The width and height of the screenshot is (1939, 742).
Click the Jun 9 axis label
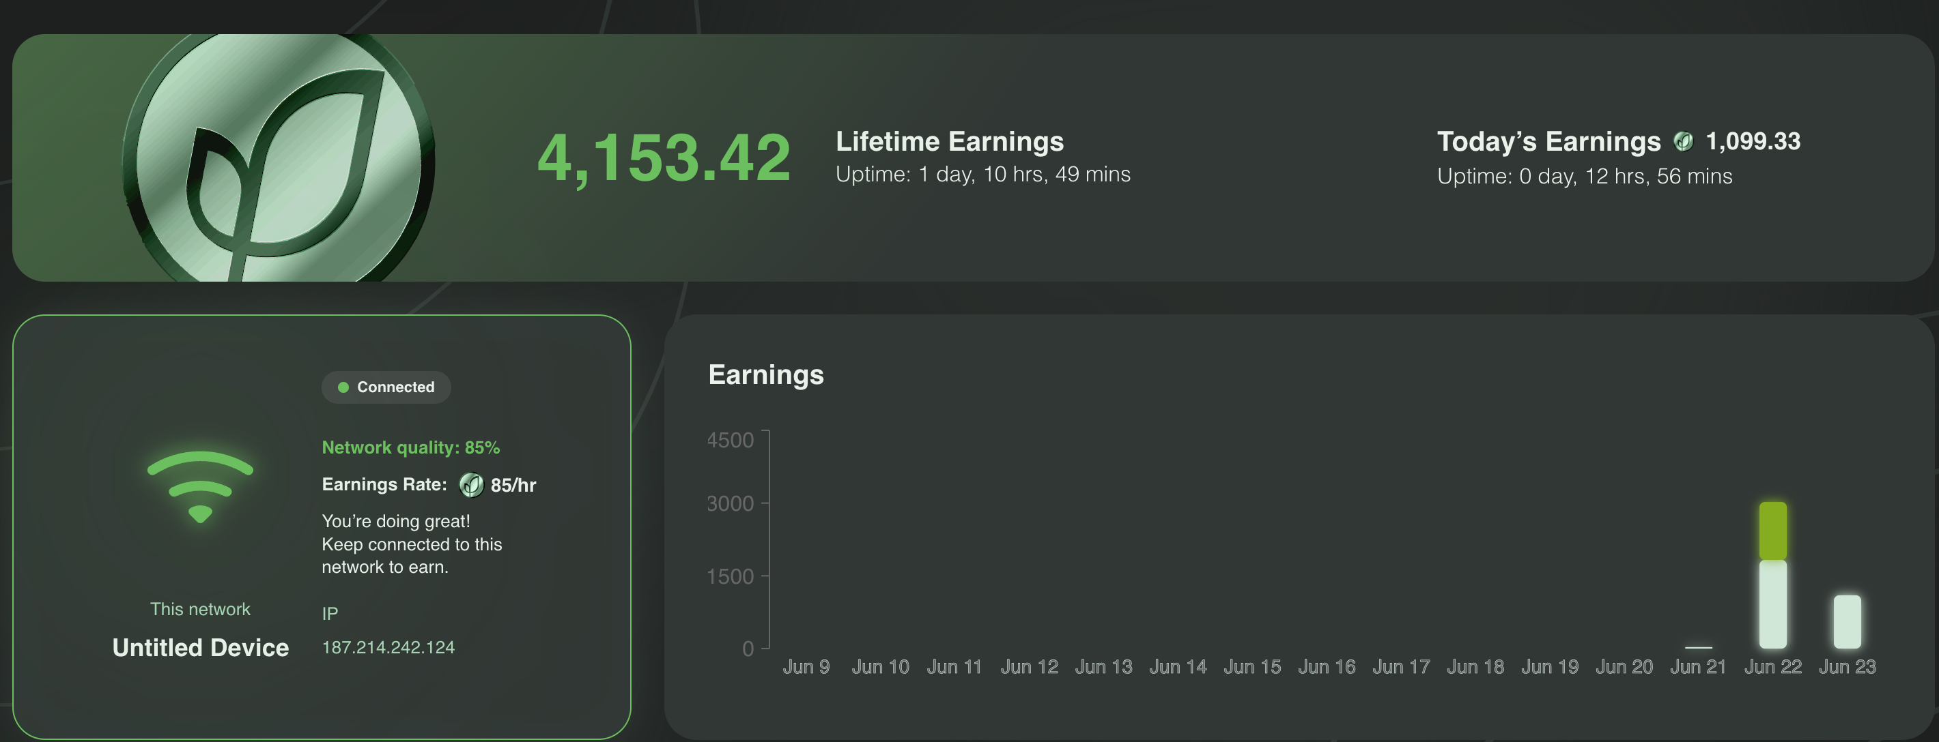[806, 667]
